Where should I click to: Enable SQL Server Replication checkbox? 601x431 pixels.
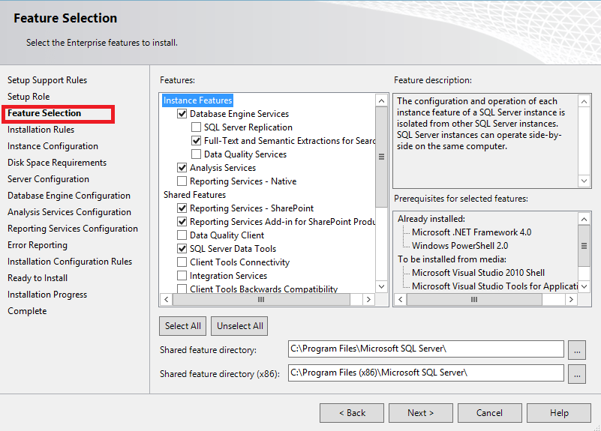[197, 127]
